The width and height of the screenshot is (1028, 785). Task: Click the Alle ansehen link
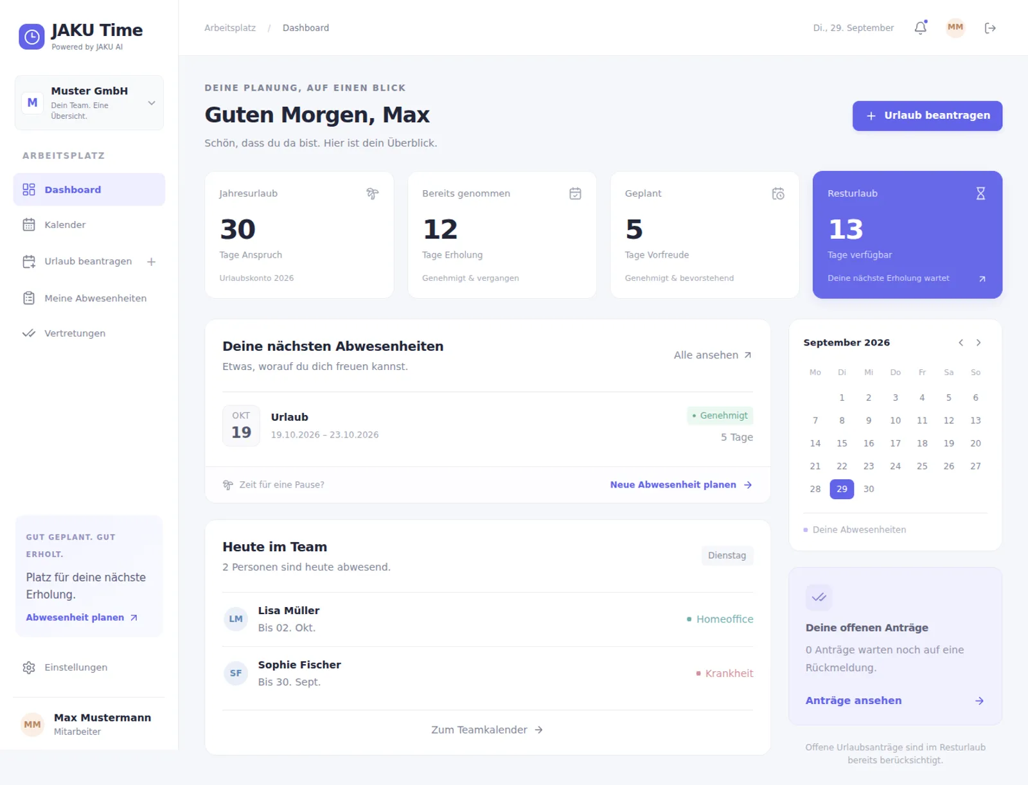[x=713, y=355]
